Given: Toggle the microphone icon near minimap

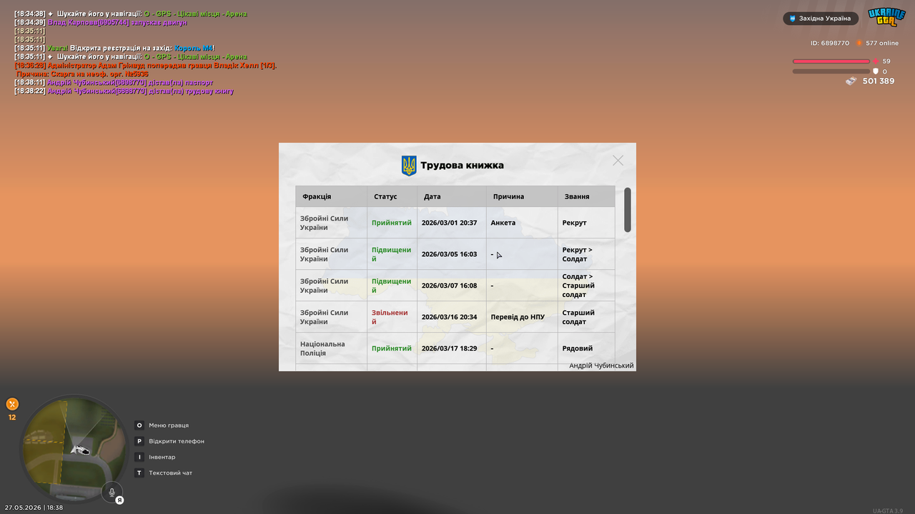Looking at the screenshot, I should 112,492.
